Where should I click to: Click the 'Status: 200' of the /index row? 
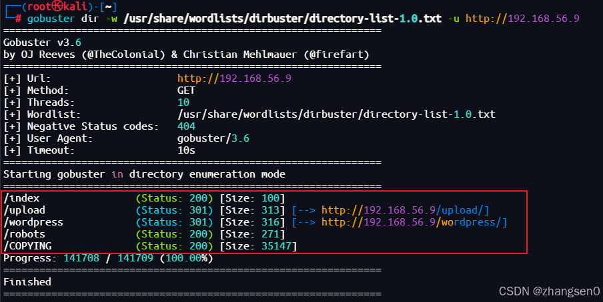point(174,198)
